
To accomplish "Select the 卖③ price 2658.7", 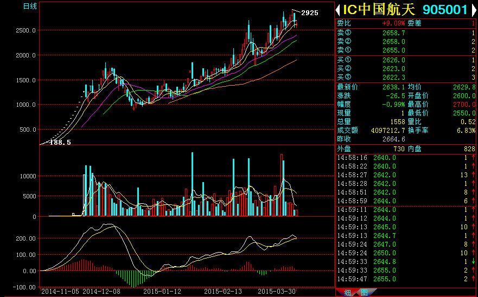I will [x=394, y=33].
